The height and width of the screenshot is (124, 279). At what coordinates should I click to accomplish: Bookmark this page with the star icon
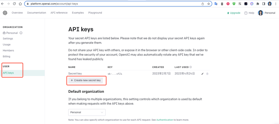pyautogui.click(x=208, y=4)
